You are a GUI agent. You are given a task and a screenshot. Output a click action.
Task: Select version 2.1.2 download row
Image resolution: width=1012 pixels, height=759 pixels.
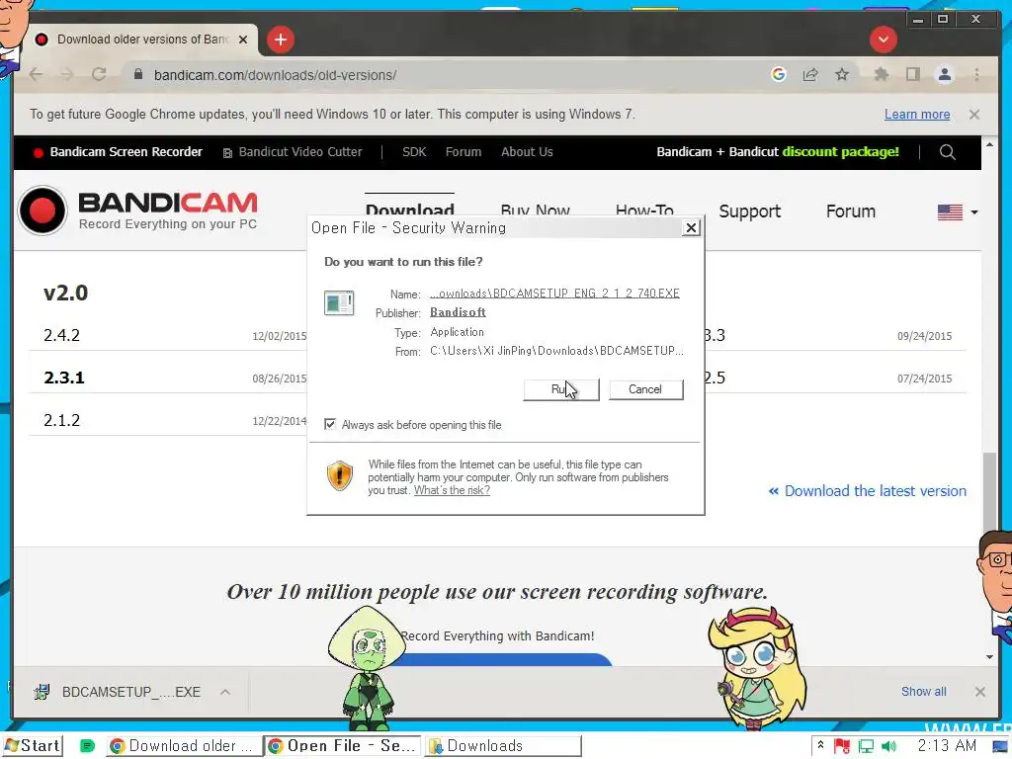(168, 421)
